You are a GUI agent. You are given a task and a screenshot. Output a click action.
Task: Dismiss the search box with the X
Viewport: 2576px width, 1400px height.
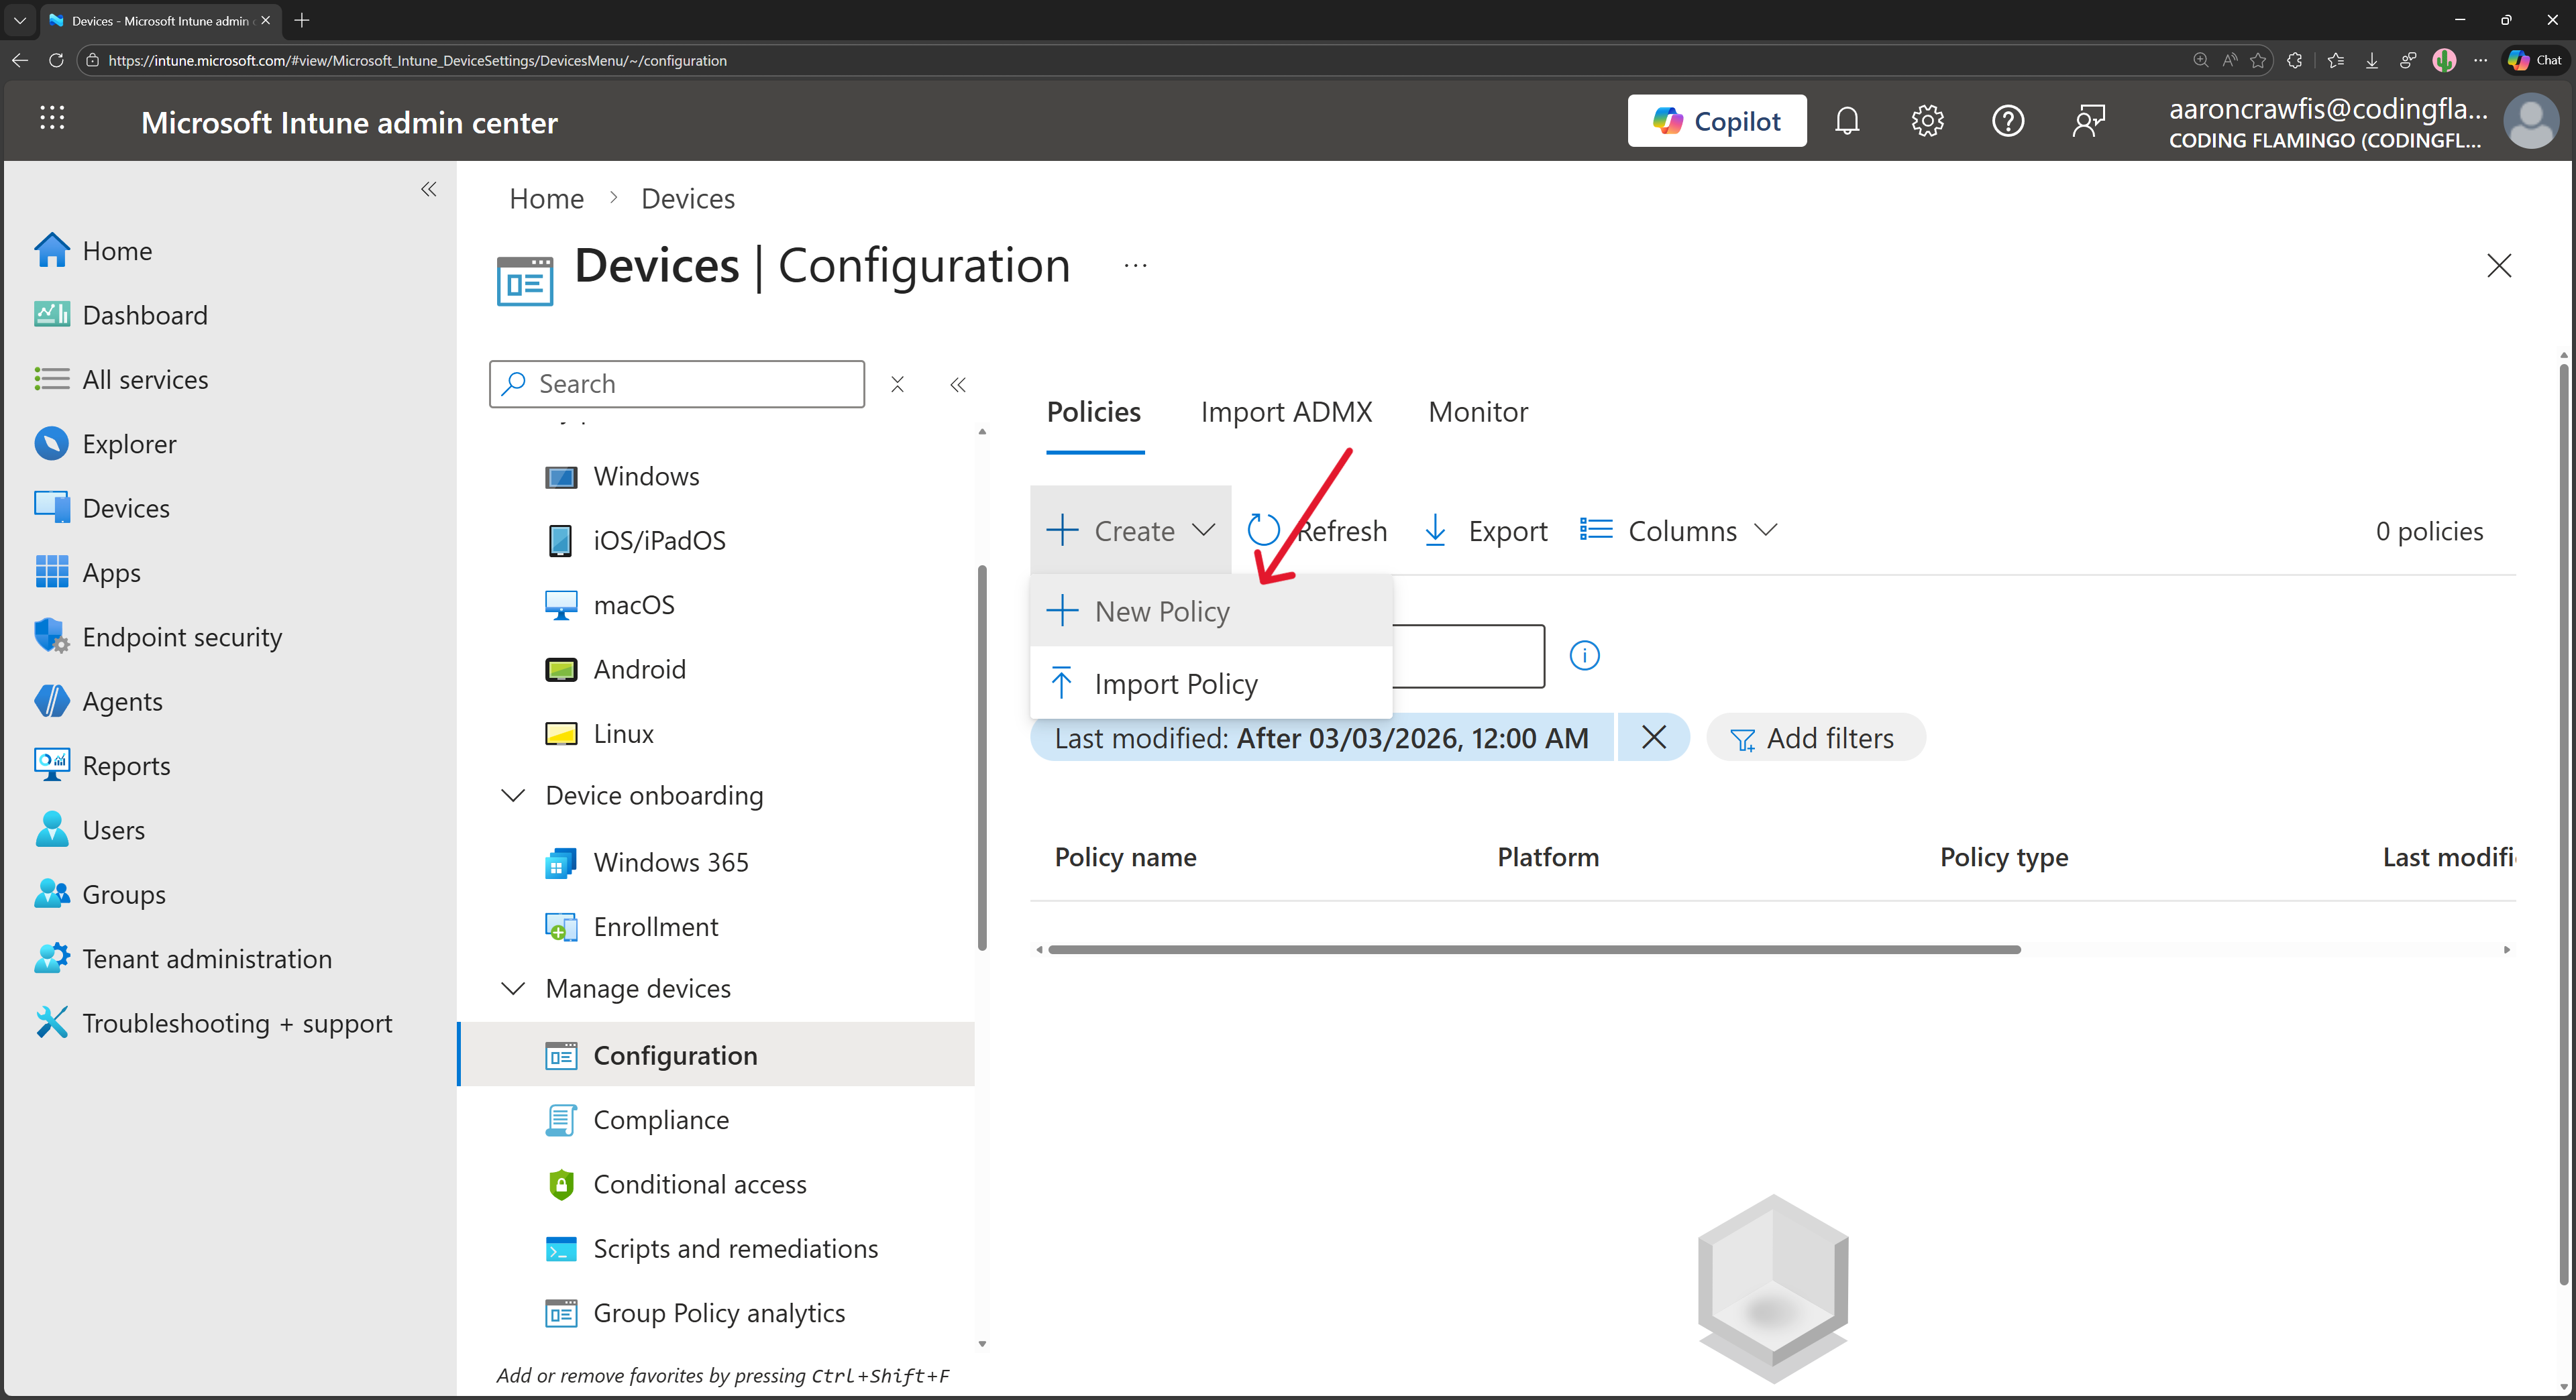pos(897,385)
